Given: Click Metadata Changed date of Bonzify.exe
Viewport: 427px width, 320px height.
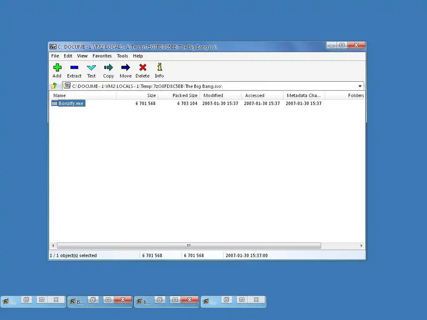Looking at the screenshot, I should [x=304, y=103].
